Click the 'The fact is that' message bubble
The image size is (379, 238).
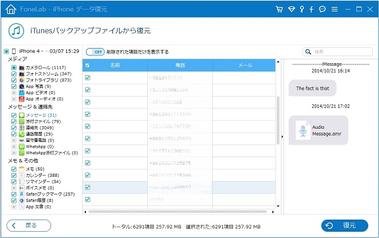312,88
